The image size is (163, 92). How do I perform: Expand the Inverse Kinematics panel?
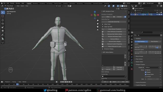coord(141,82)
